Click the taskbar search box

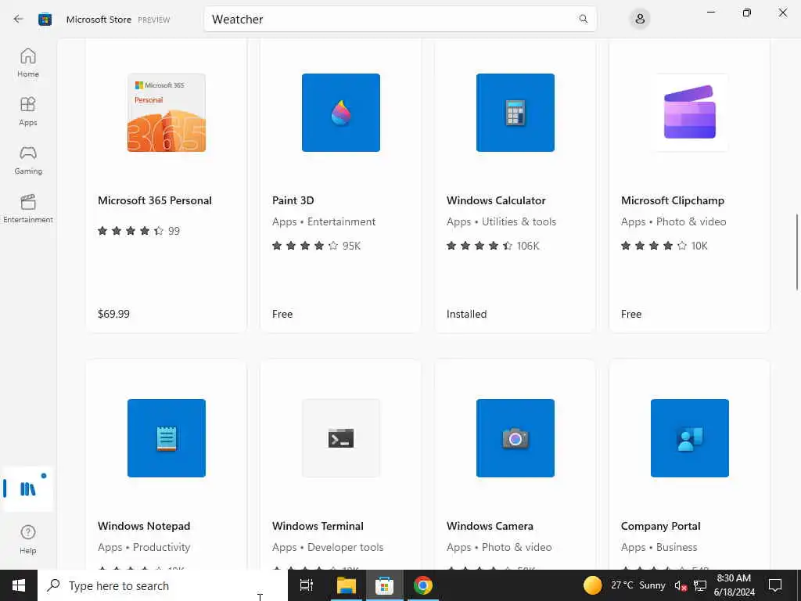coord(163,585)
